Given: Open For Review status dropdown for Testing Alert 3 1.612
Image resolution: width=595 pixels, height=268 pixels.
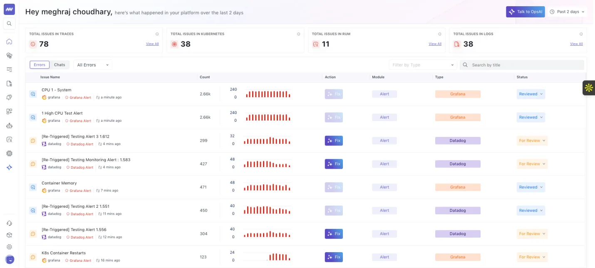Looking at the screenshot, I should click(532, 141).
